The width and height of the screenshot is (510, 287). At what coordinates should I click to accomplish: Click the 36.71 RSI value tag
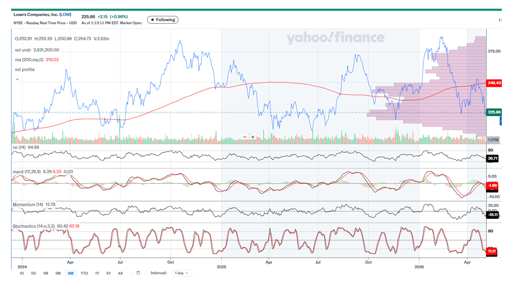[493, 159]
